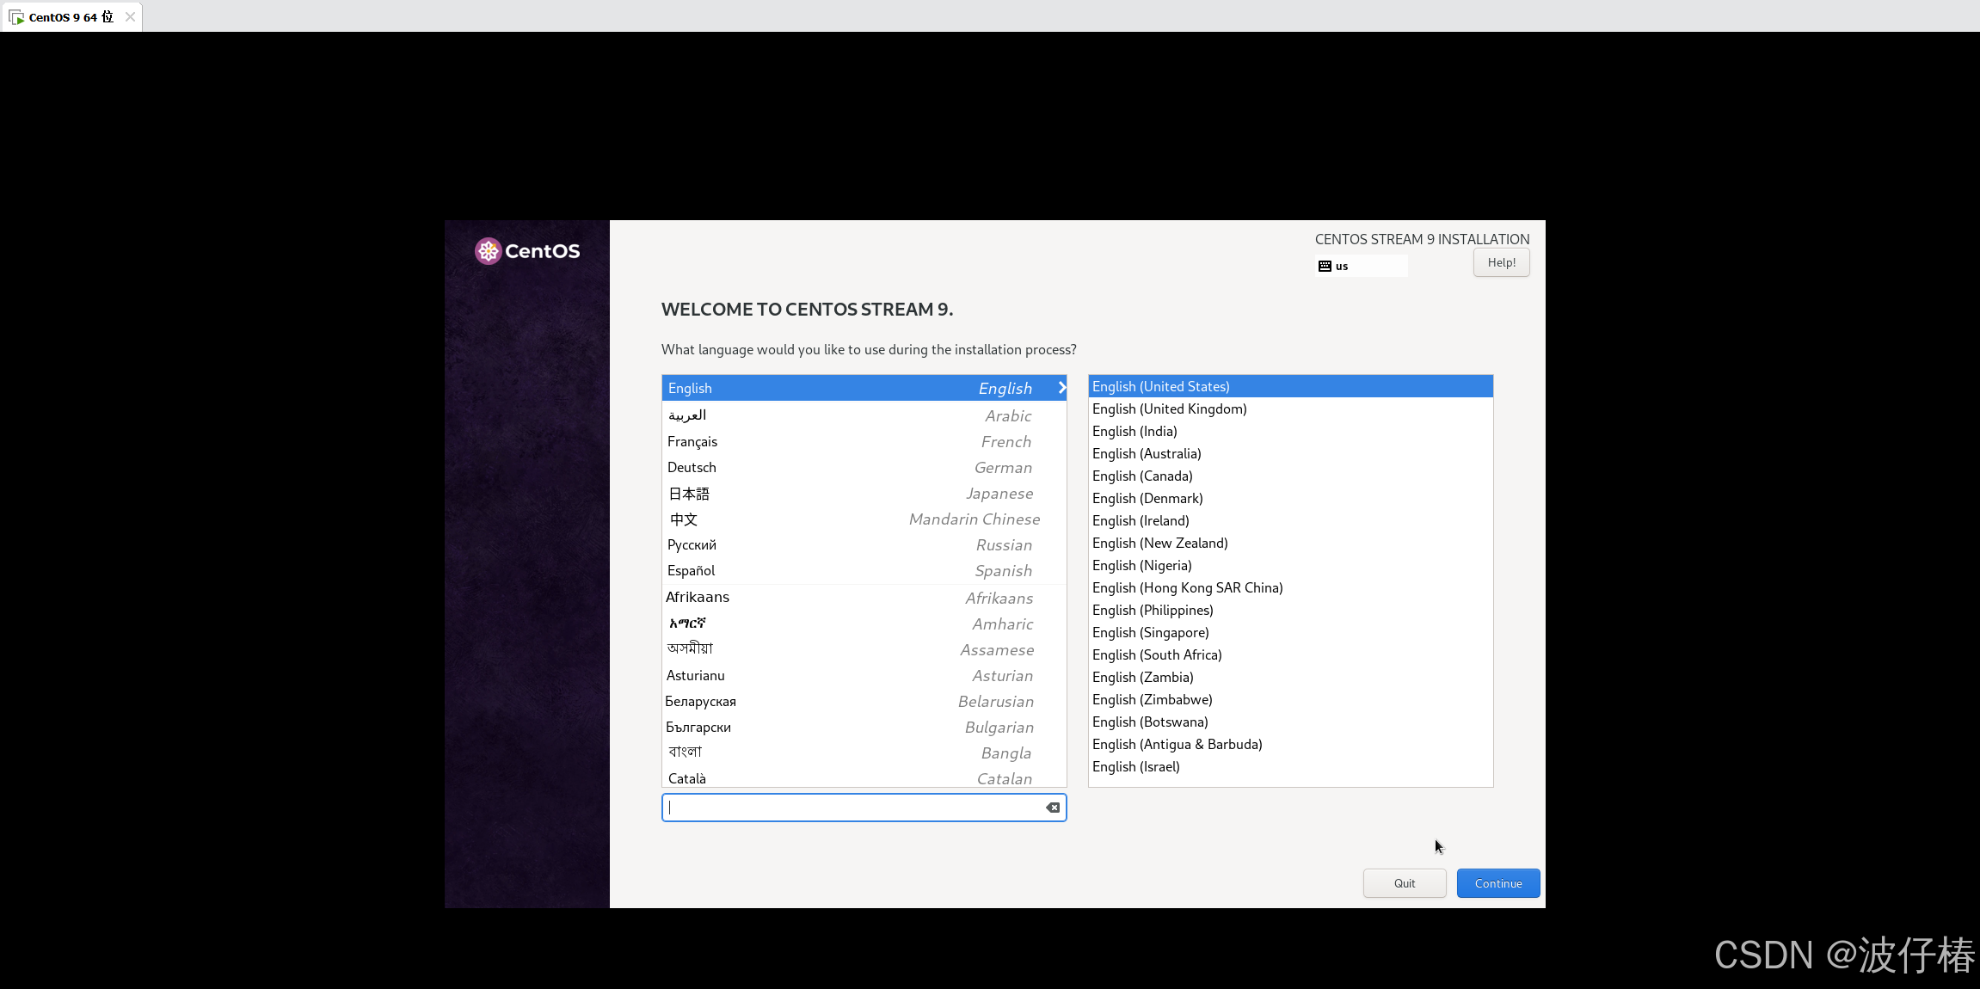This screenshot has width=1980, height=989.
Task: Select Deutsch German language entry
Action: point(863,468)
